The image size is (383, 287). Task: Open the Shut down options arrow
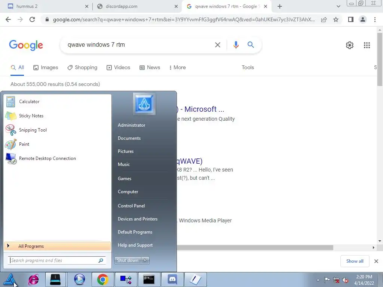pyautogui.click(x=145, y=260)
